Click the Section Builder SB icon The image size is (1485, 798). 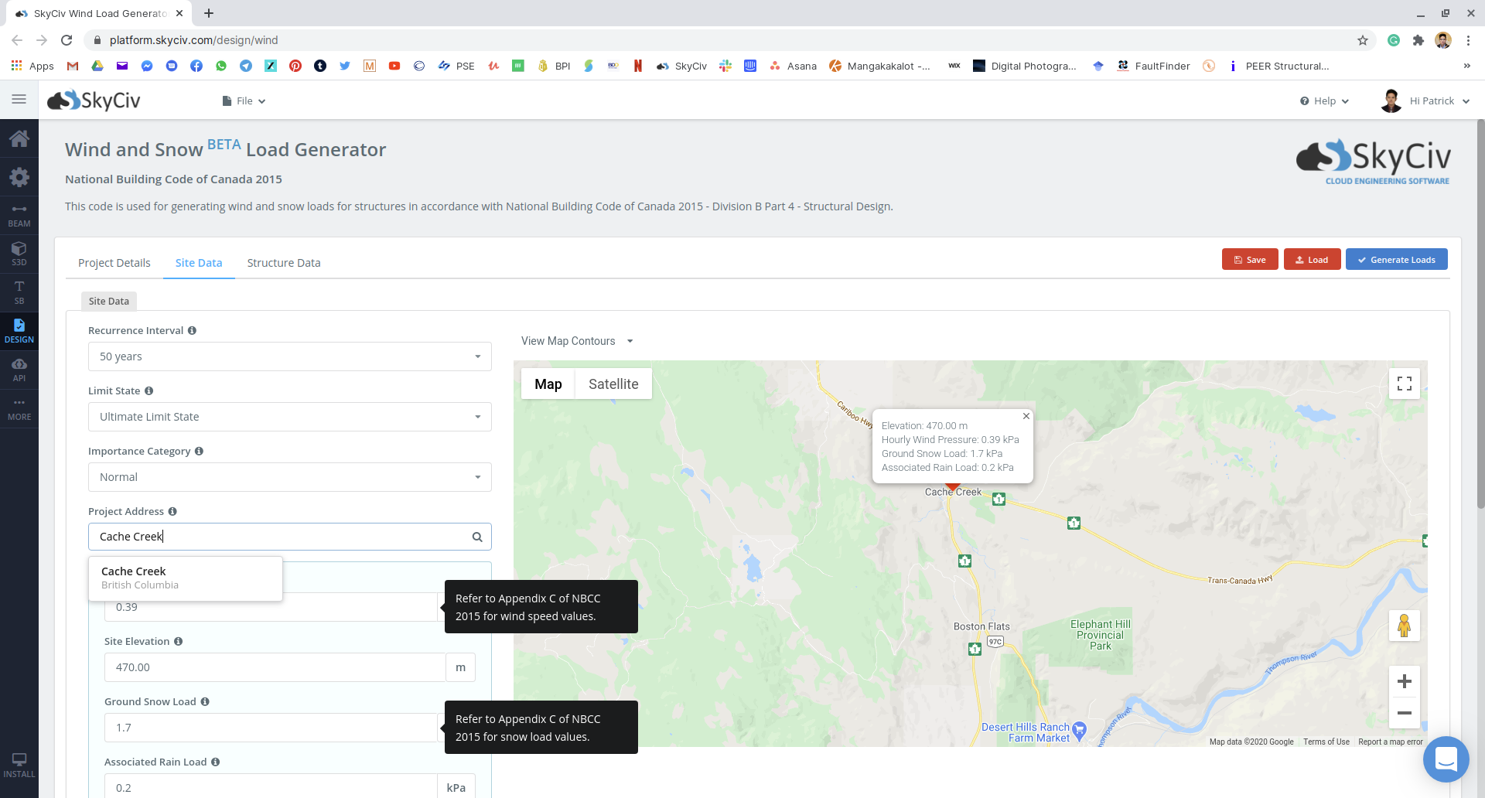[x=19, y=292]
